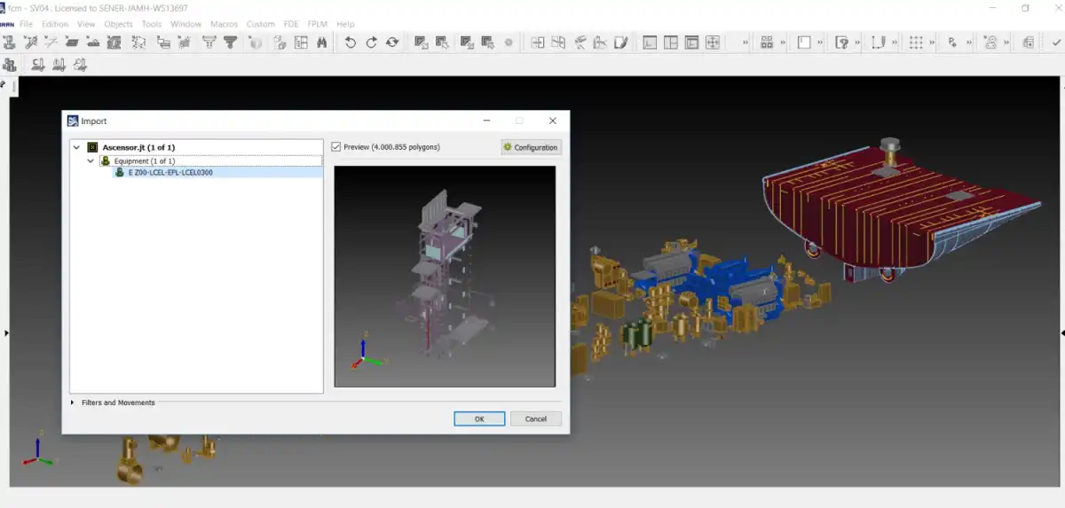Open the Objects menu

coord(118,24)
